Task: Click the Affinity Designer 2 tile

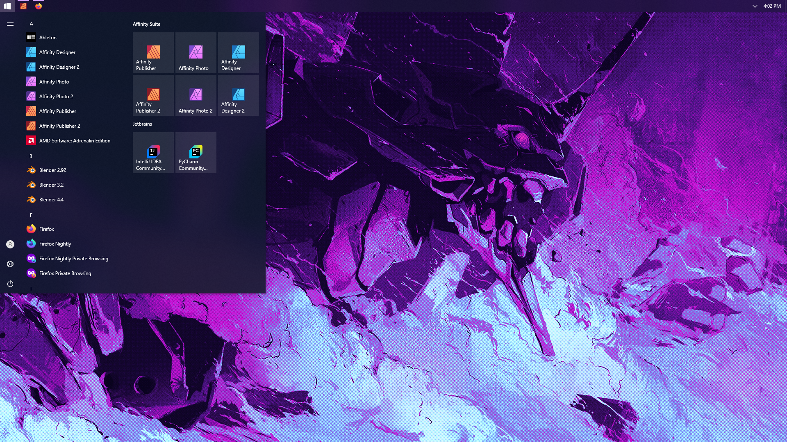Action: click(x=238, y=95)
